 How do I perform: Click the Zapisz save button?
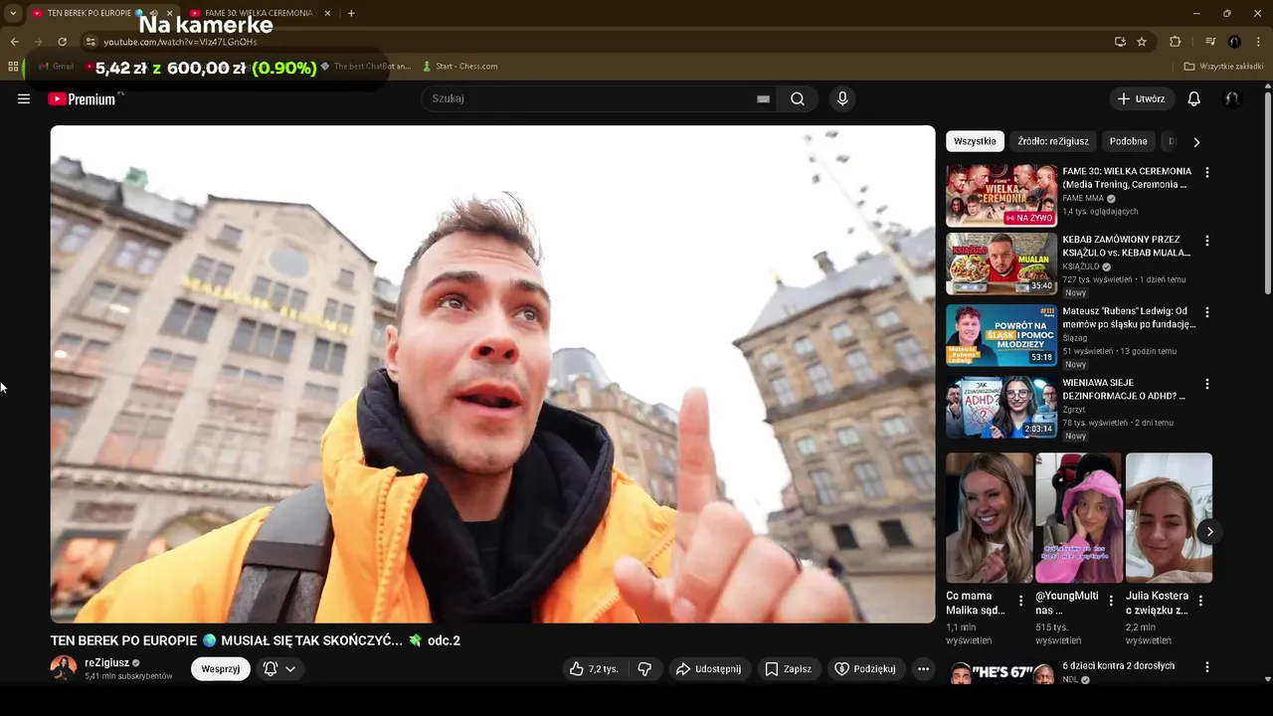[788, 669]
